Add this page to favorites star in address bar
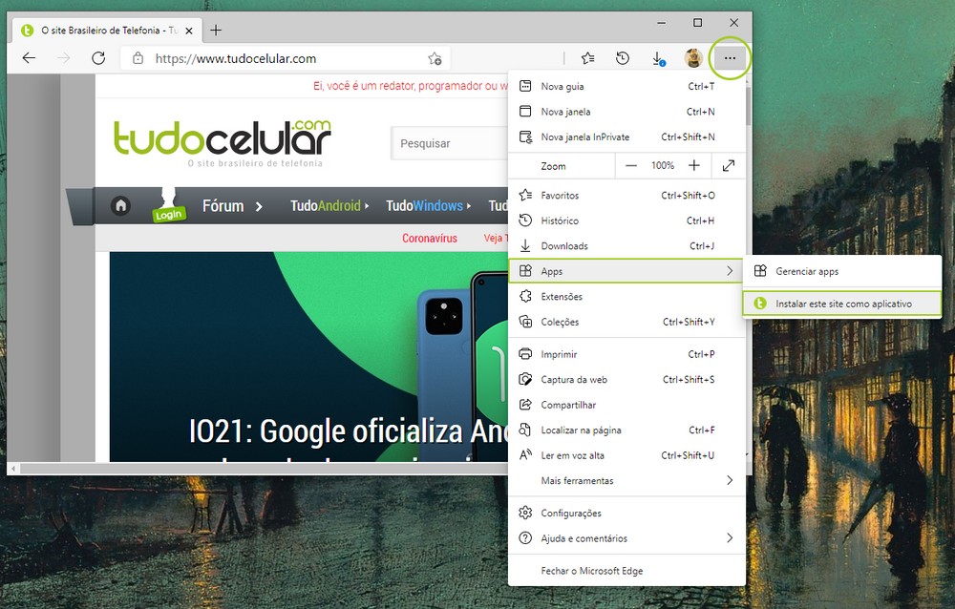Image resolution: width=955 pixels, height=609 pixels. pyautogui.click(x=435, y=58)
